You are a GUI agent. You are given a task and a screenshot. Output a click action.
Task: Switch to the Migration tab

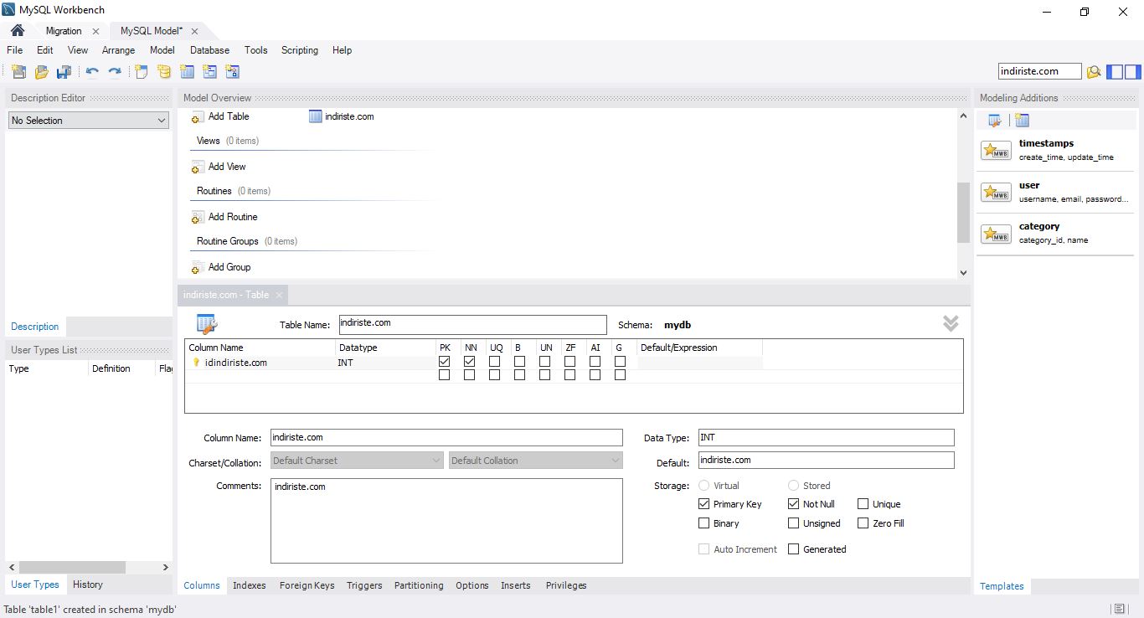click(x=64, y=31)
